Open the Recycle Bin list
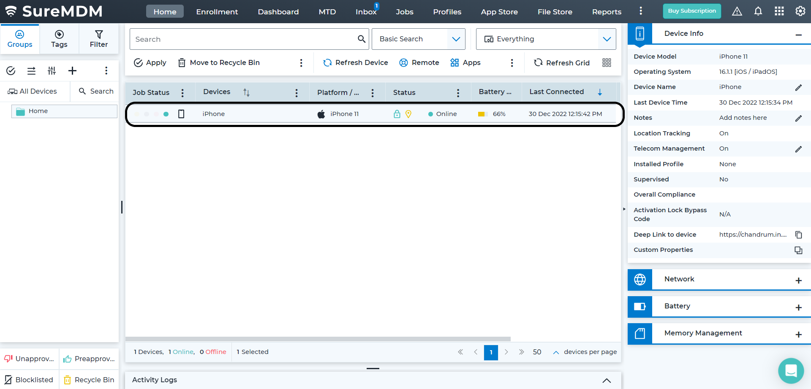811x389 pixels. tap(89, 380)
